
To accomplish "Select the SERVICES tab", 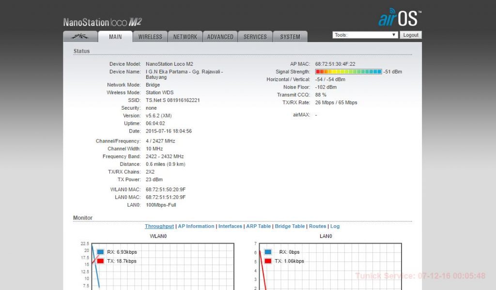I will pos(255,37).
